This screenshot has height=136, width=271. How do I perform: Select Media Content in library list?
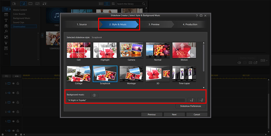pos(20,10)
